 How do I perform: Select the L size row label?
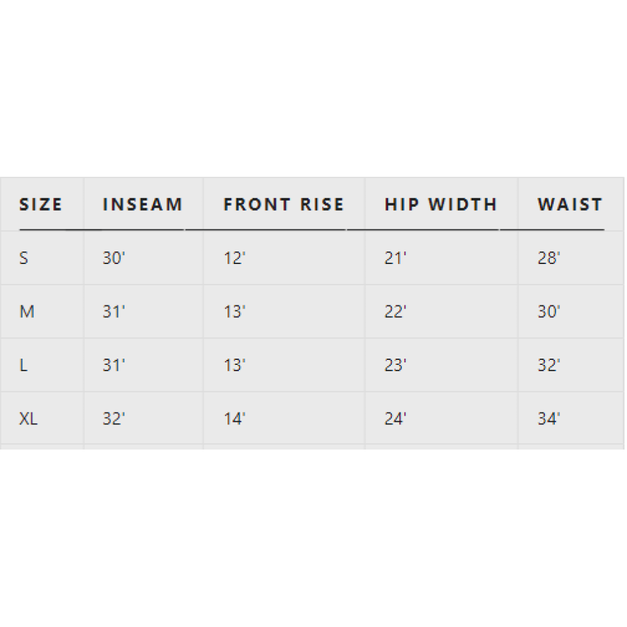[24, 365]
